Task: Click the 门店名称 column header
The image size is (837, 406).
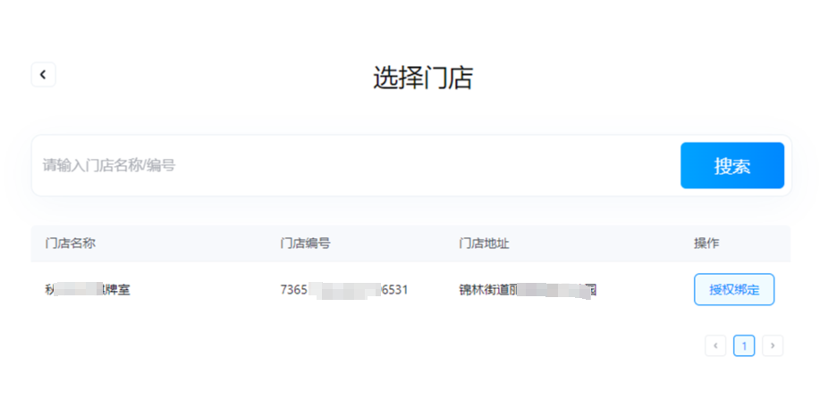Action: tap(71, 244)
